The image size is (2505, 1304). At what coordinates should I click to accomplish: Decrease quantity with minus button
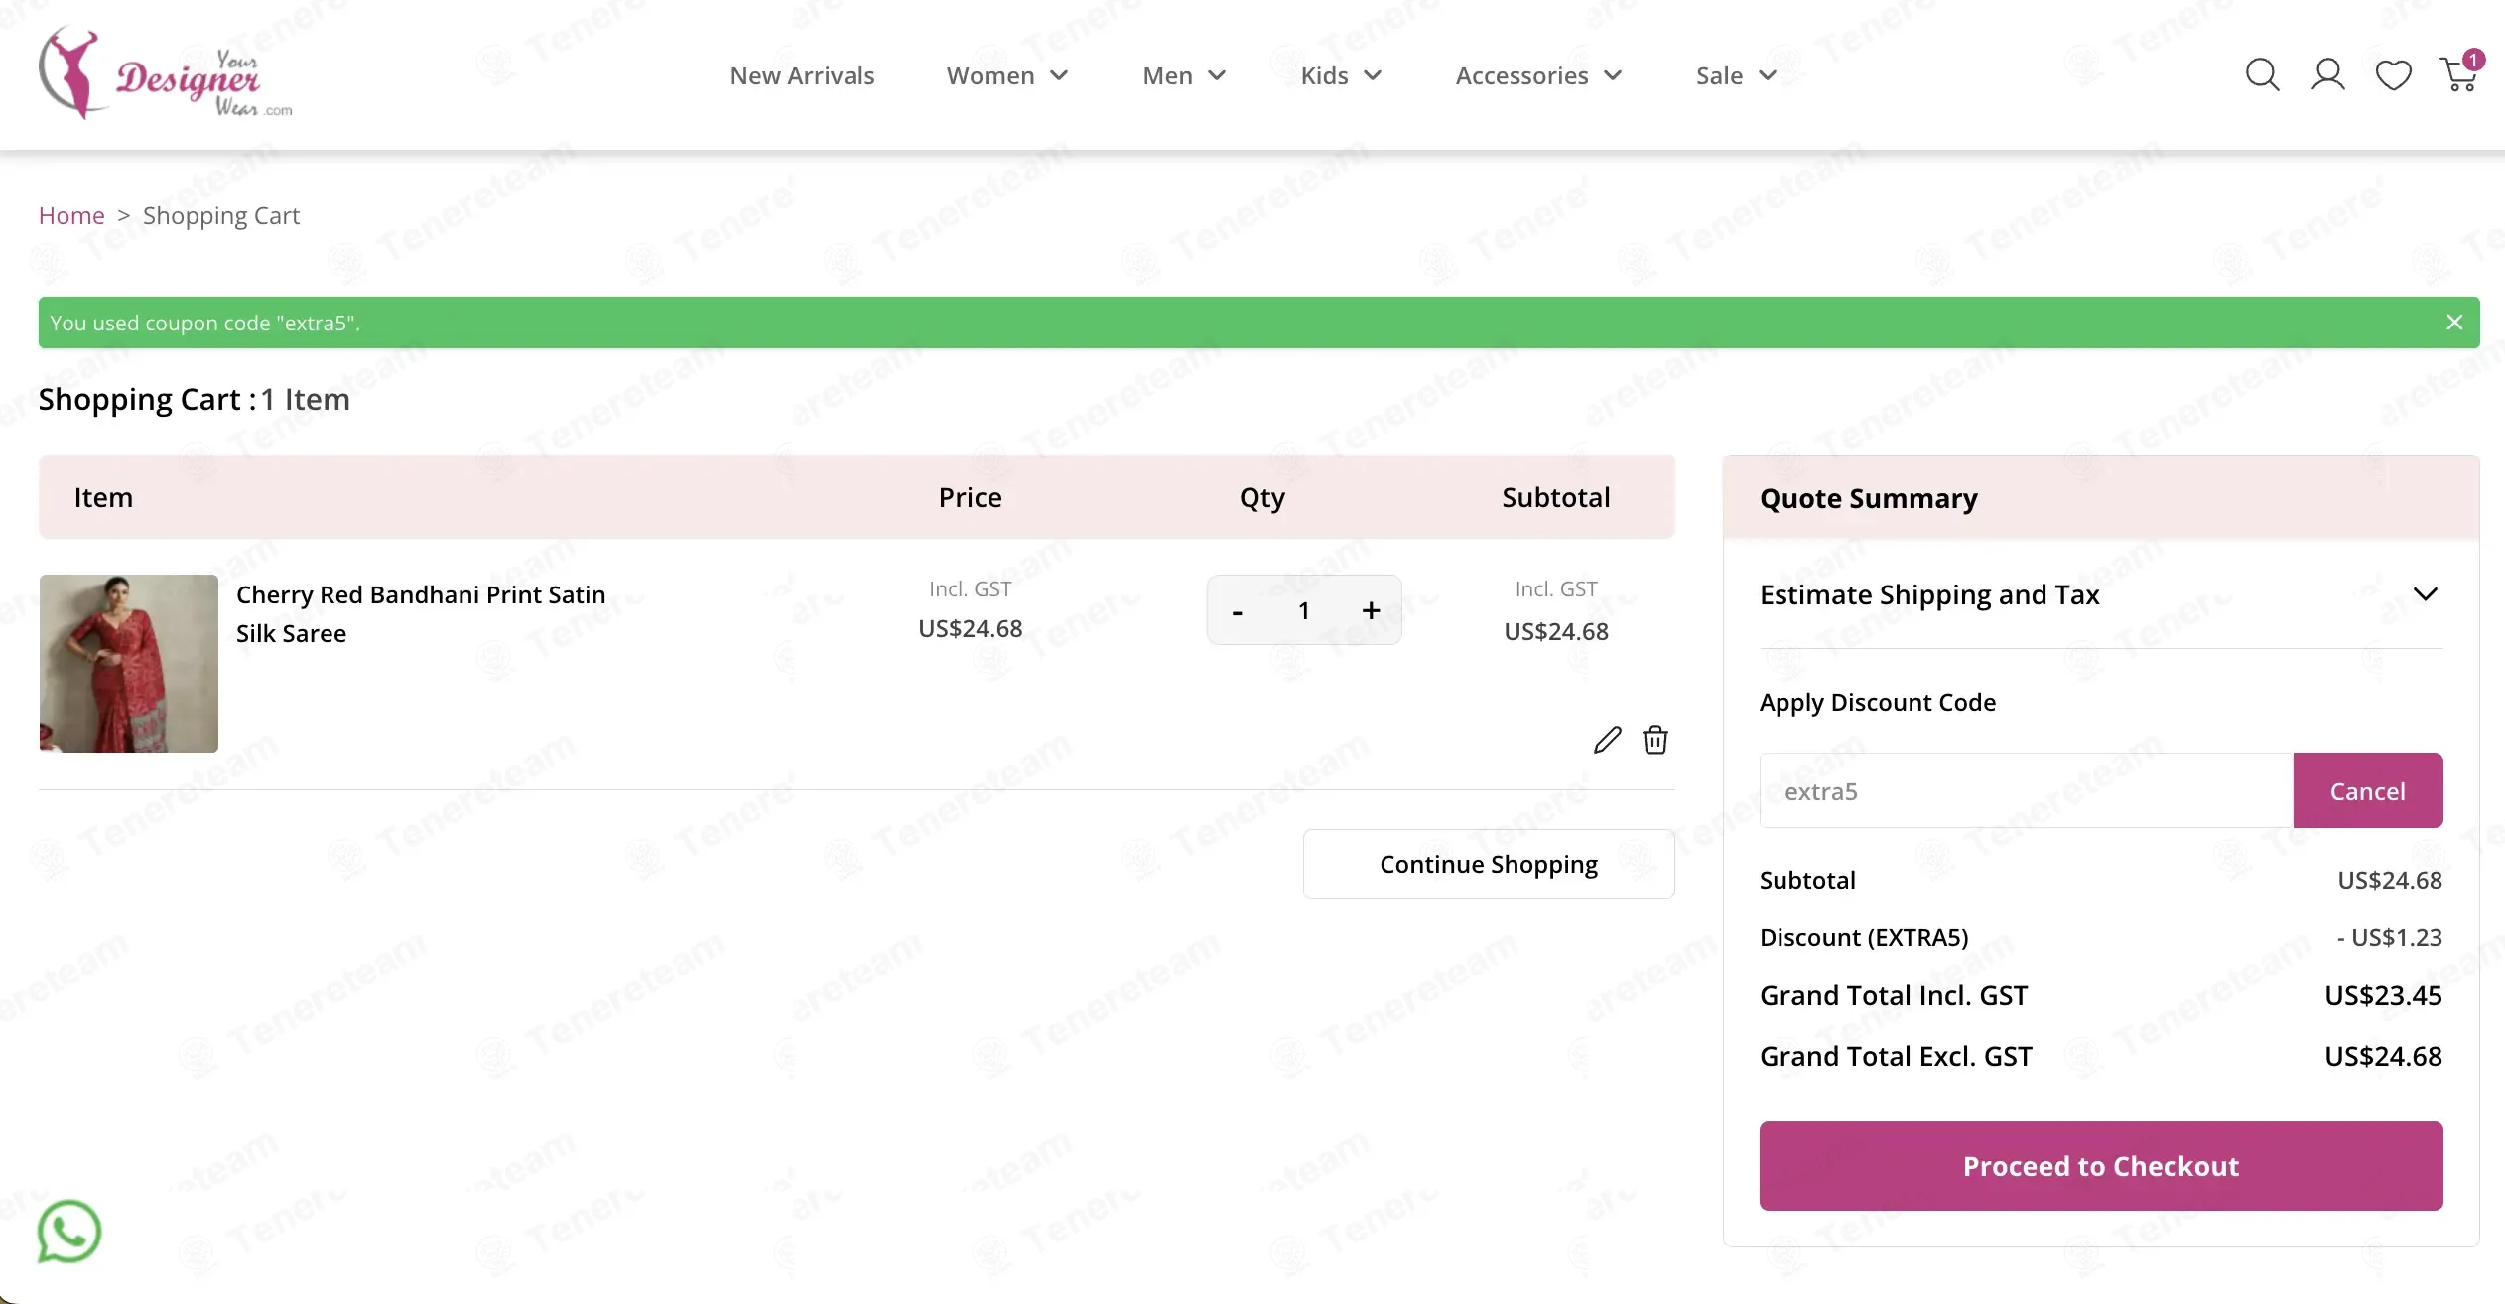click(x=1237, y=611)
